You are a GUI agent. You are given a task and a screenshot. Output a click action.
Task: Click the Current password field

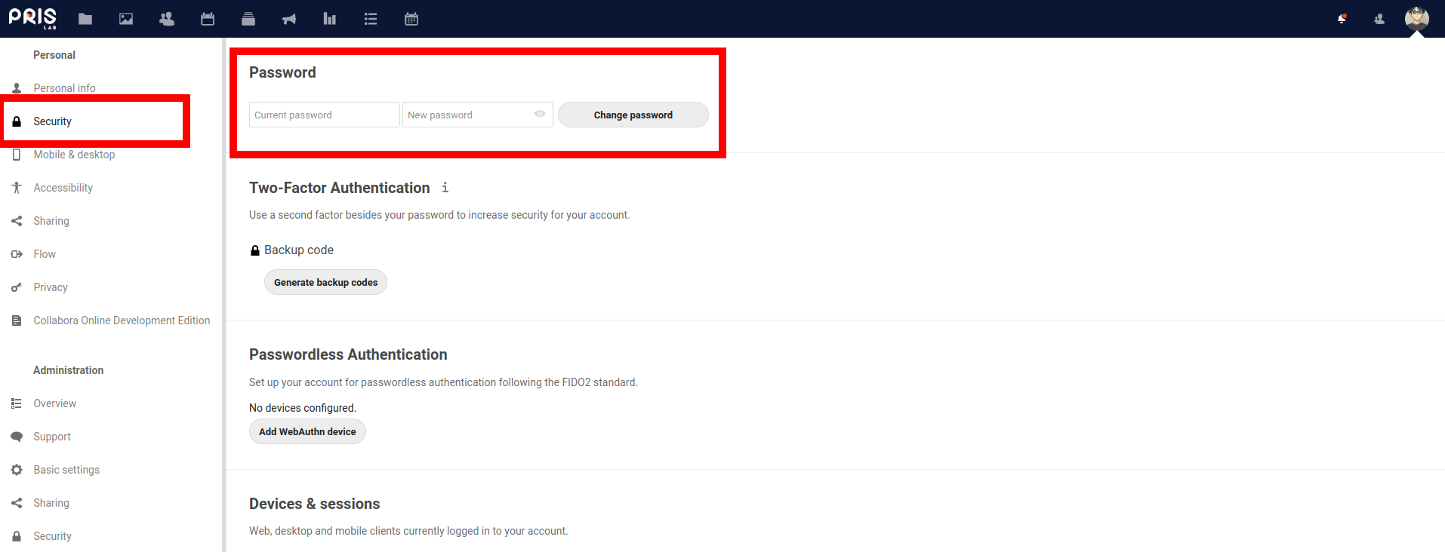coord(324,115)
